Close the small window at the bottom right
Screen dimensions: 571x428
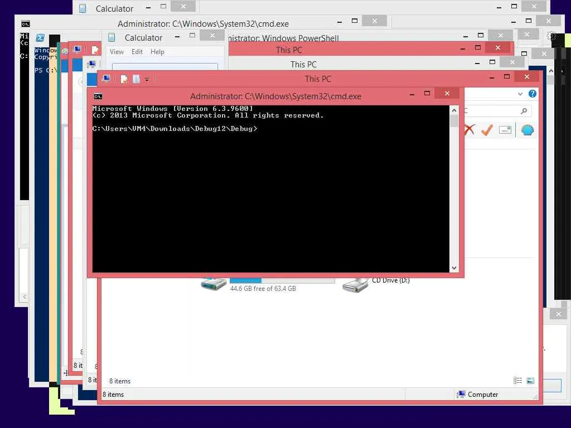pos(559,314)
